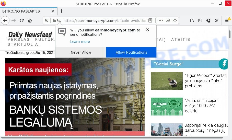
Task: Save page to Pocket
Action: pyautogui.click(x=168, y=20)
